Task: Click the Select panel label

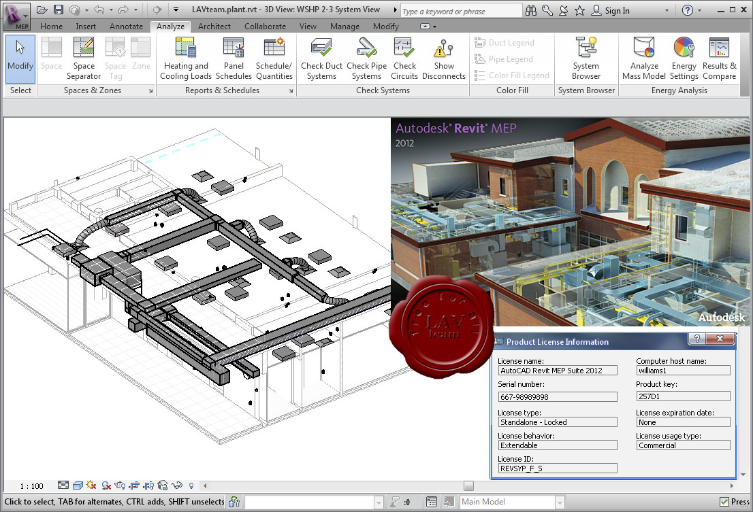Action: (20, 90)
